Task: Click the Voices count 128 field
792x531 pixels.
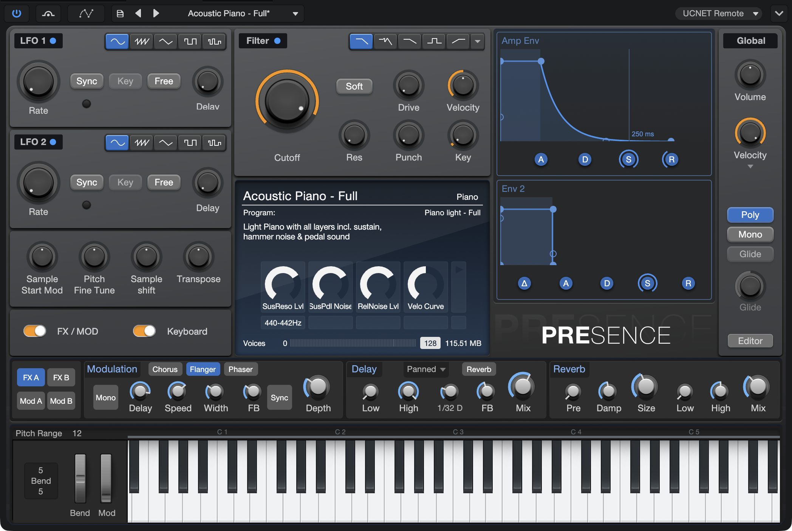Action: tap(430, 343)
